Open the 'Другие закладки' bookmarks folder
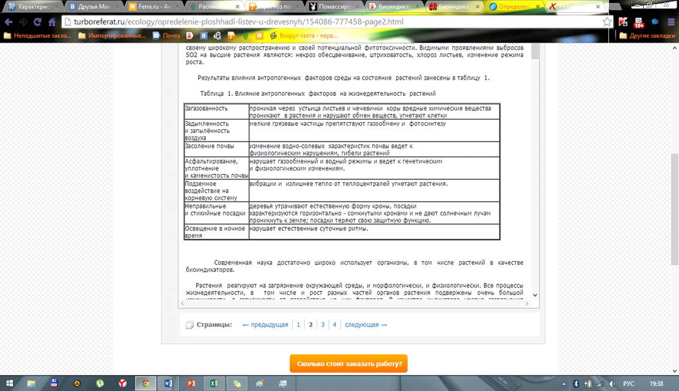This screenshot has width=679, height=391. click(647, 35)
